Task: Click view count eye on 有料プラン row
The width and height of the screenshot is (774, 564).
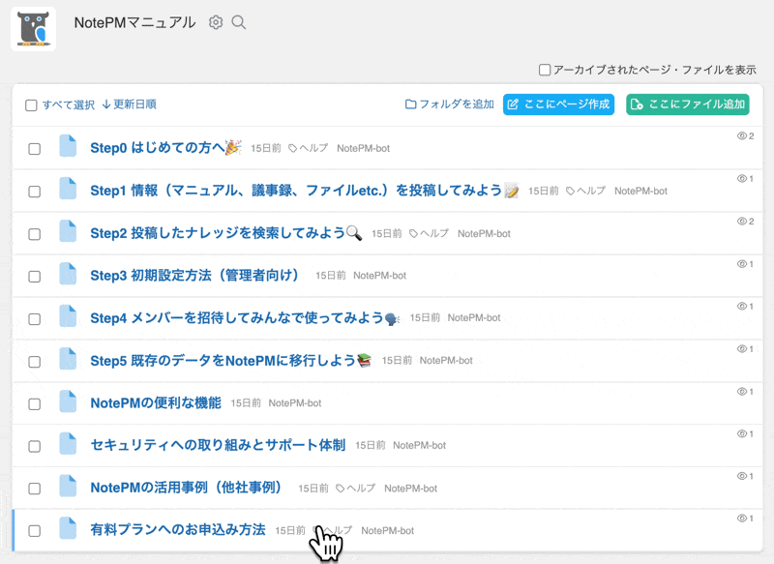Action: [x=741, y=519]
